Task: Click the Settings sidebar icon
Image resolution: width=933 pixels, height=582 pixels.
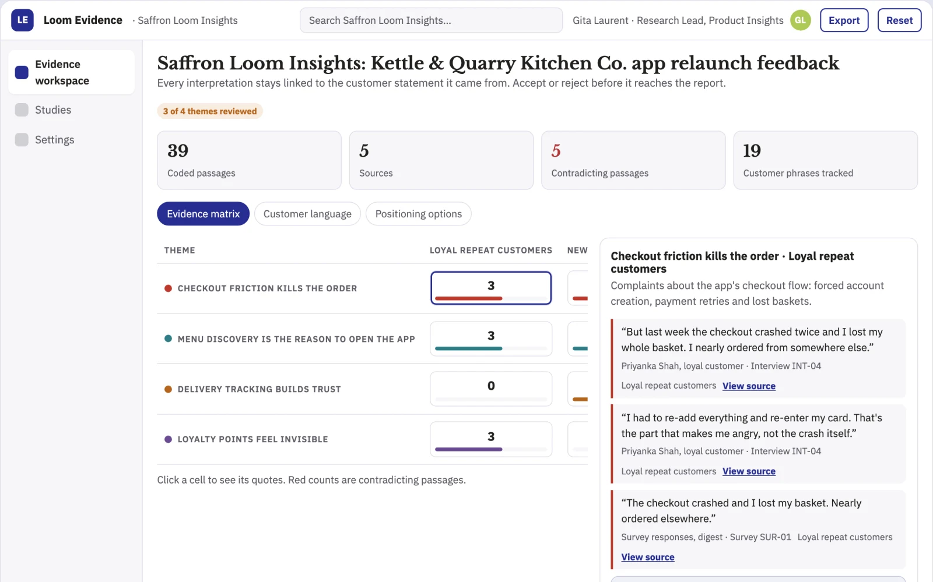Action: pos(22,140)
